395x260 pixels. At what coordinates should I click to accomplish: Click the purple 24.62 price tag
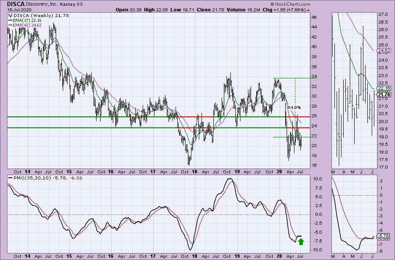pyautogui.click(x=384, y=51)
